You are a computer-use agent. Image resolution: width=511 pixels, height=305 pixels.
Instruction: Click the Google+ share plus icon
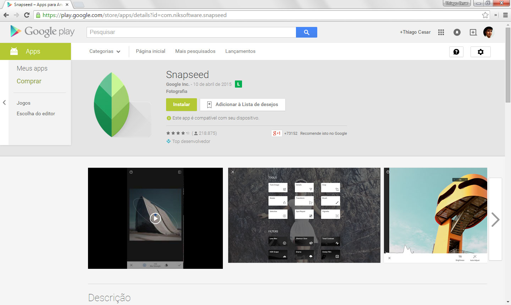pos(473,32)
